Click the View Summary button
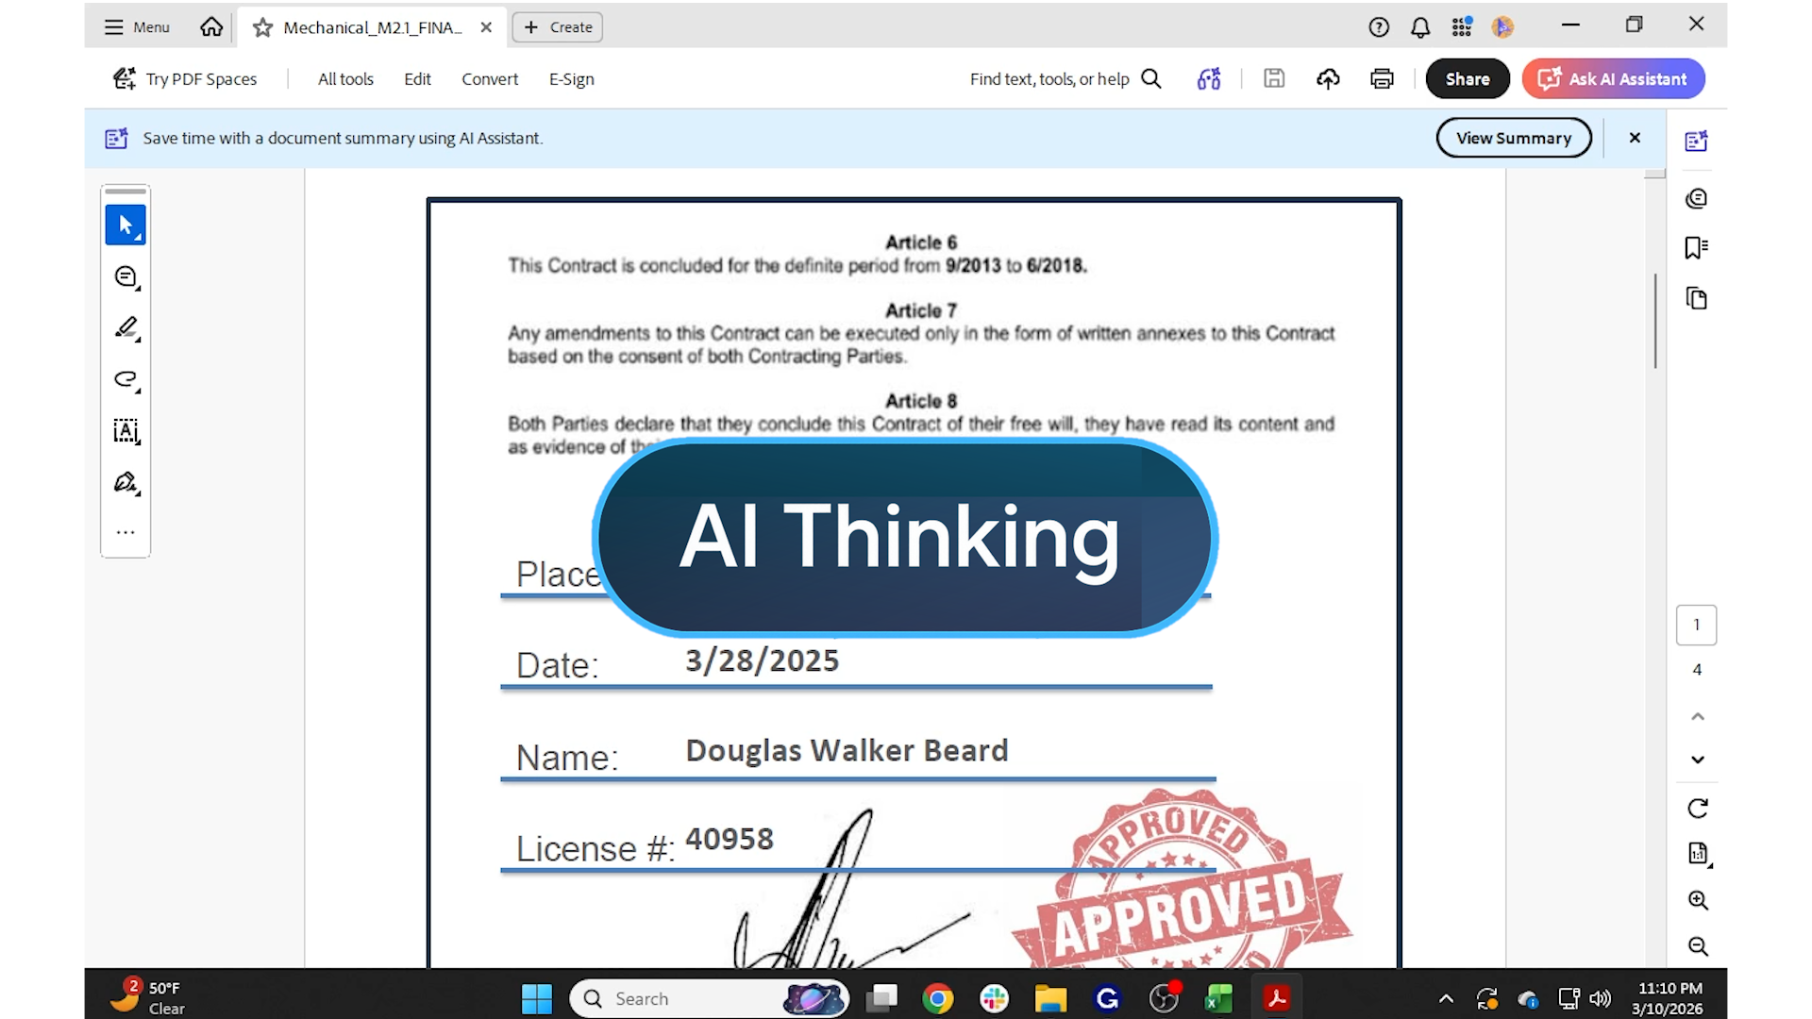This screenshot has width=1812, height=1019. (1514, 138)
